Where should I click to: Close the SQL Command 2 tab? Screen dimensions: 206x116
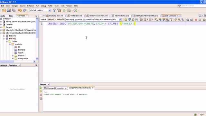(180, 16)
